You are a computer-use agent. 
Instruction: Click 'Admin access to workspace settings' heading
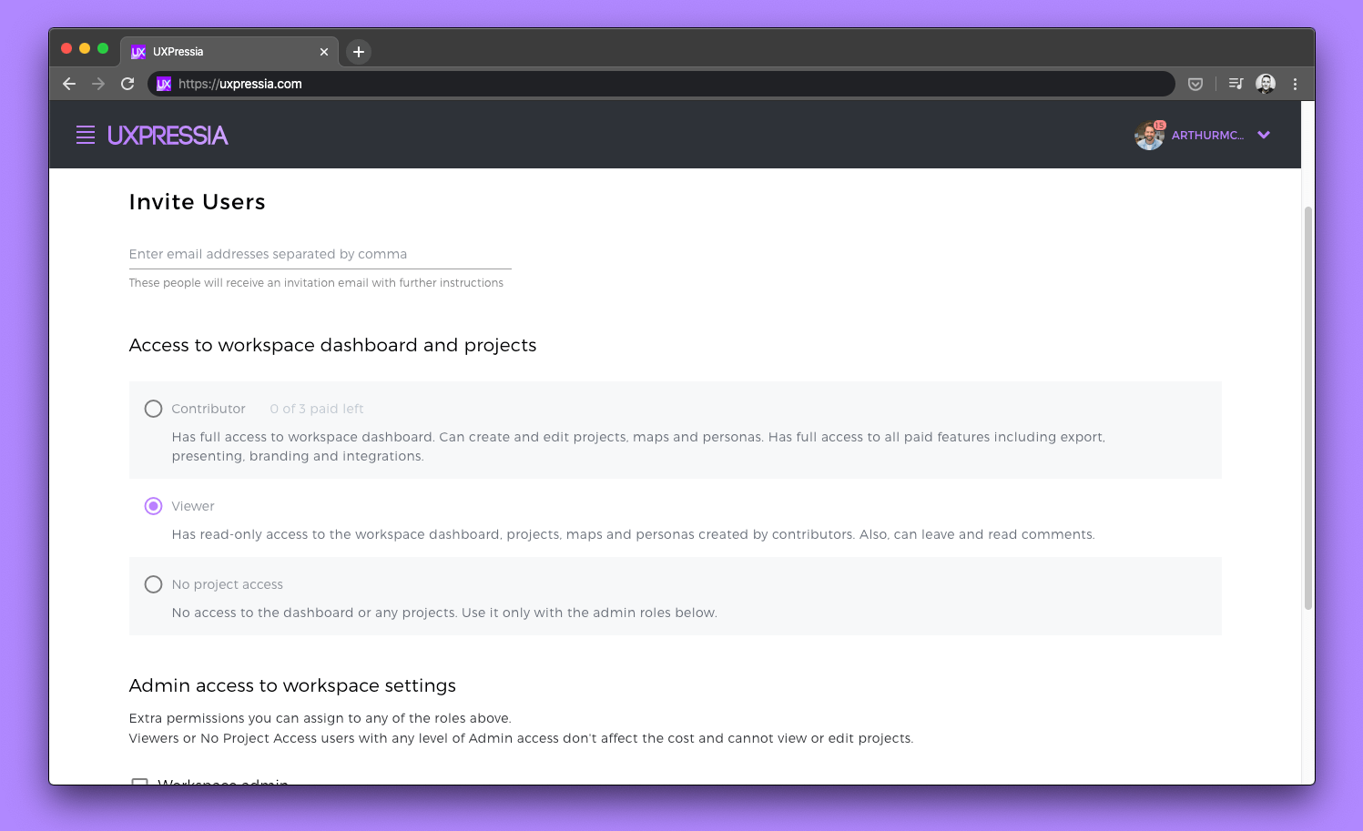pos(293,685)
